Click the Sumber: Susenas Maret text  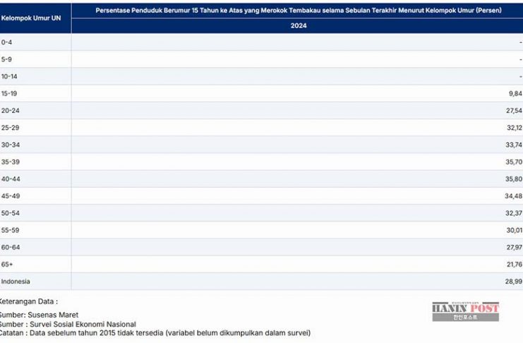[39, 315]
